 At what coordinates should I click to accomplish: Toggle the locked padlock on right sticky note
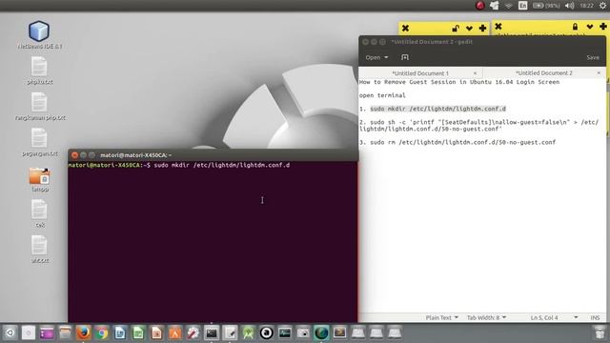click(x=575, y=27)
